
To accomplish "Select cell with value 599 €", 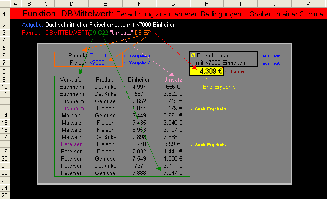I will (x=173, y=144).
